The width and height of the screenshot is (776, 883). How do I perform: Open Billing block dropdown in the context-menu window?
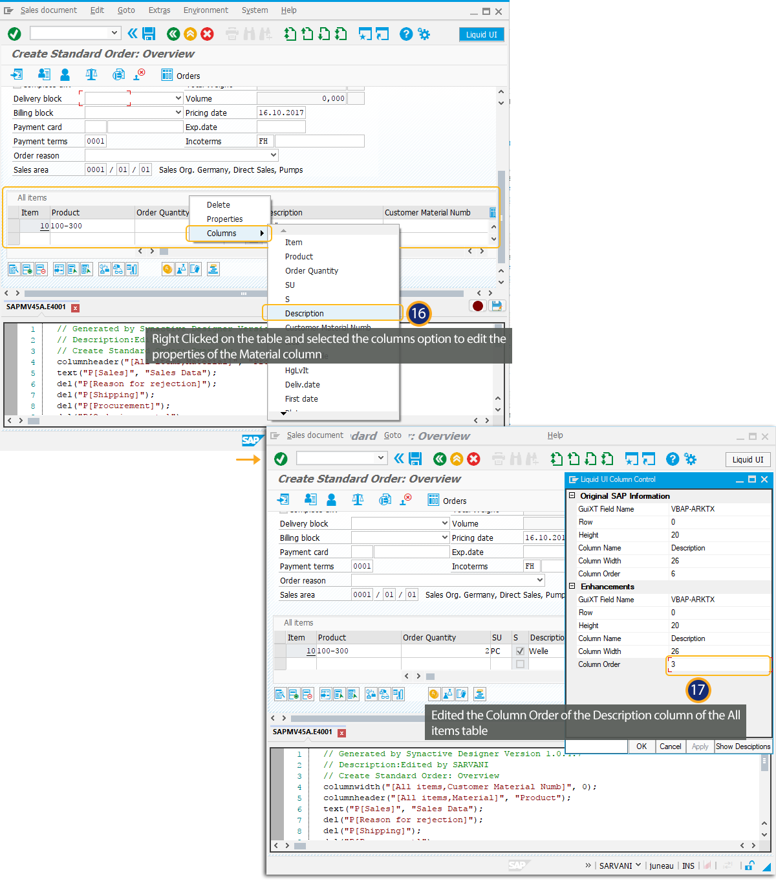[178, 113]
